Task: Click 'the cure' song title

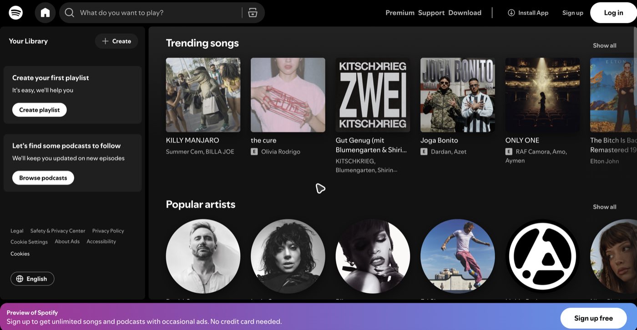Action: [263, 140]
